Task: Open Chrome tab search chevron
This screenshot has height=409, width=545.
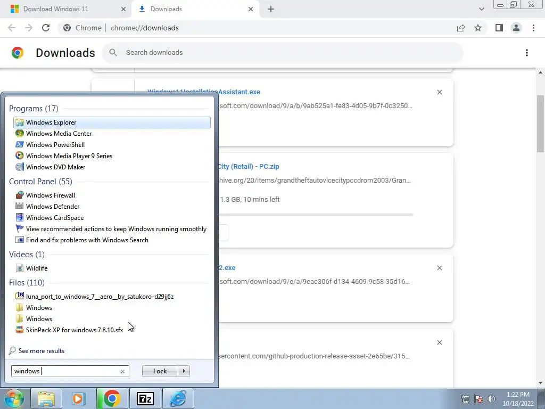Action: pos(481,10)
